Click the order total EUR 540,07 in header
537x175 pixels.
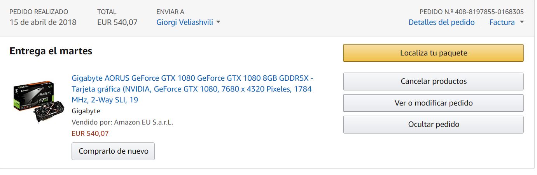coord(117,22)
